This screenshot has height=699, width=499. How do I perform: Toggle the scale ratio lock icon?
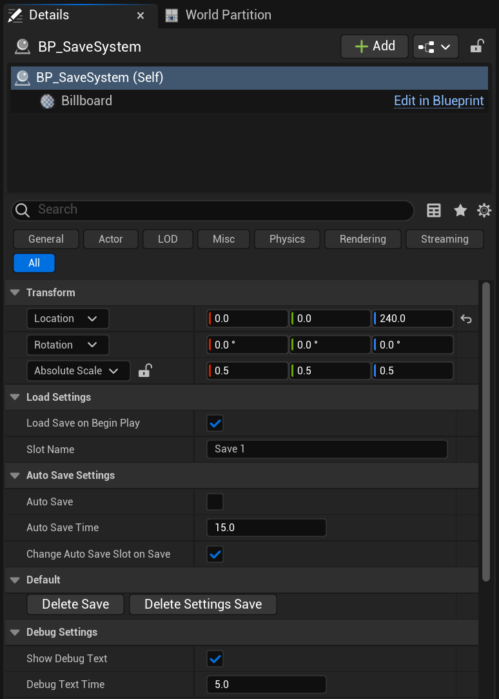click(x=145, y=370)
